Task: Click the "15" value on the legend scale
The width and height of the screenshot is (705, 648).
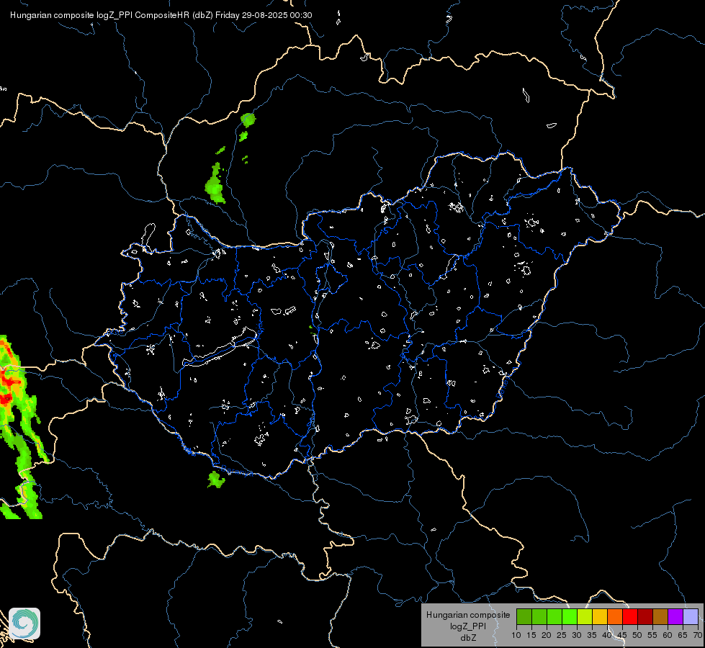Action: click(x=531, y=636)
